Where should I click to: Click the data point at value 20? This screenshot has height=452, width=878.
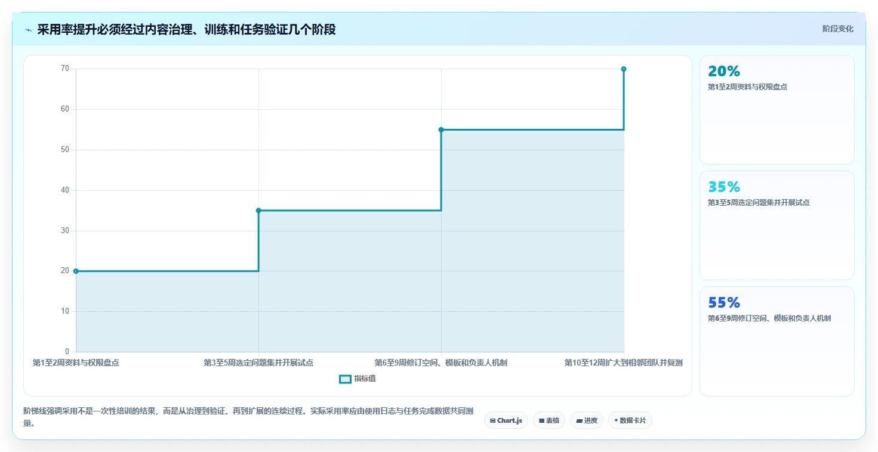tap(76, 271)
